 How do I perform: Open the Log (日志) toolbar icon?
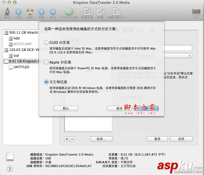pos(196,12)
